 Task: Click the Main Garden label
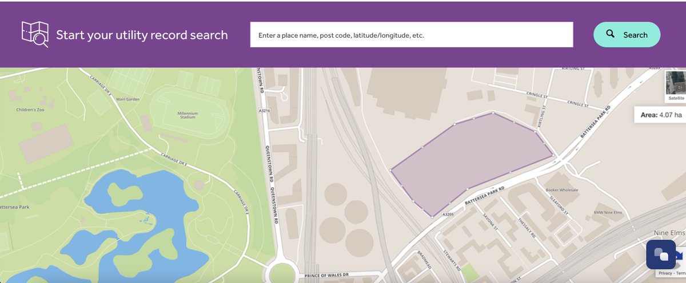click(128, 99)
